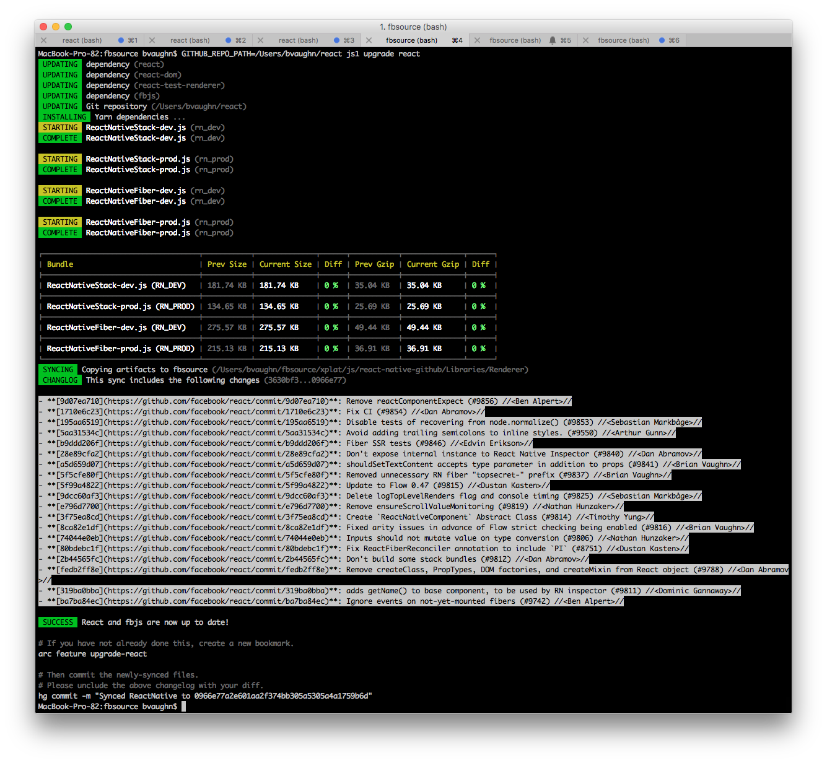827x763 pixels.
Task: Select the fbsource (bash) tab ⌘4
Action: (415, 40)
